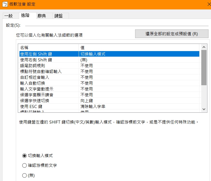Viewport: 211px width, 181px height.
Task: Select the 使用左側 Shift 鍵 row
Action: pos(109,54)
